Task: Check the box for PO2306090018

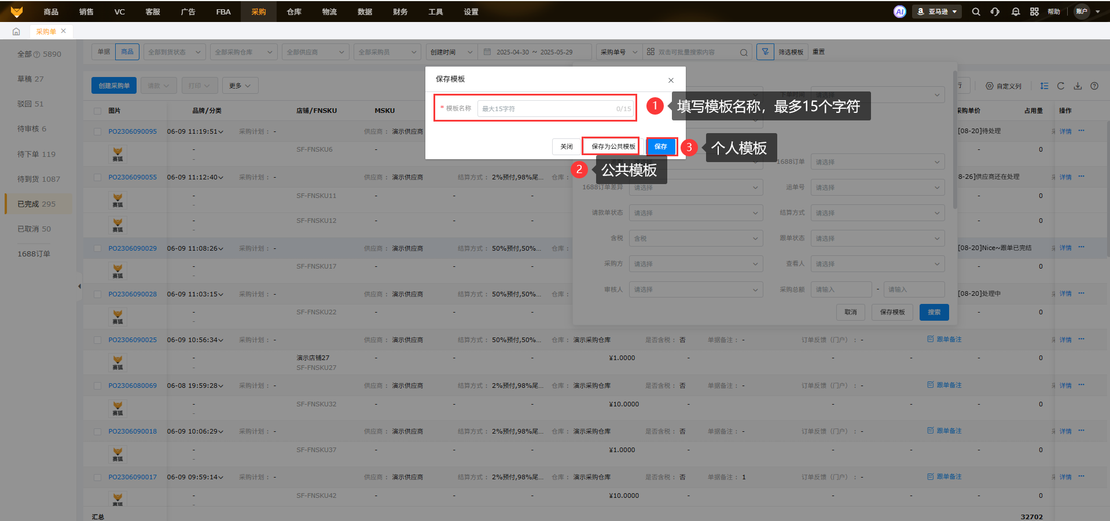Action: point(97,431)
